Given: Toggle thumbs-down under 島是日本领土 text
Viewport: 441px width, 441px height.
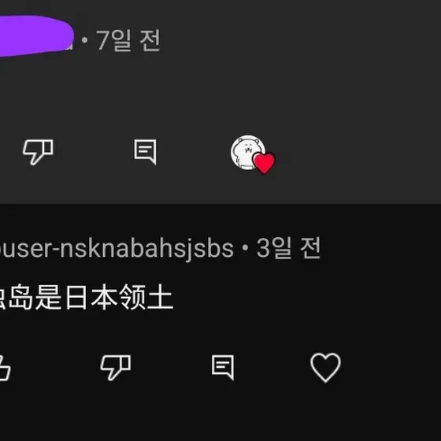Looking at the screenshot, I should click(x=116, y=367).
